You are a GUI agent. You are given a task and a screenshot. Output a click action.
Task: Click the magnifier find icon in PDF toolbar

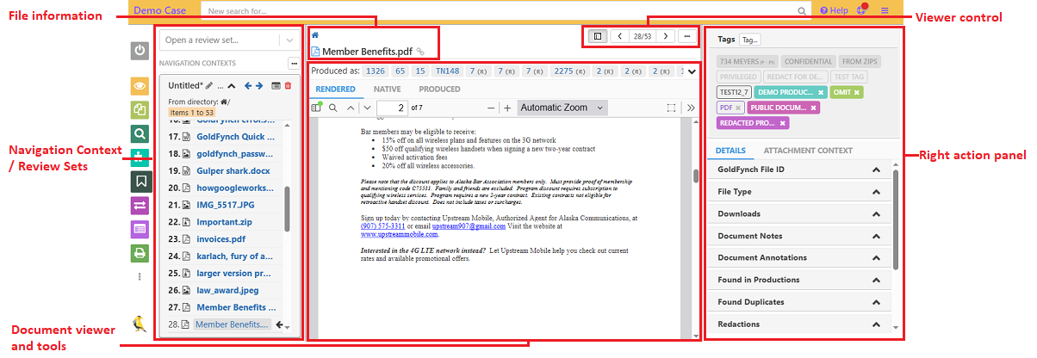coord(332,108)
